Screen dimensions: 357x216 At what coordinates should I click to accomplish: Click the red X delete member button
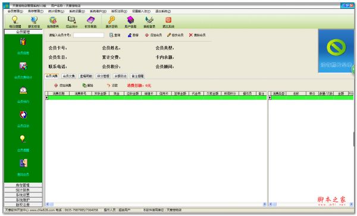coord(197,35)
